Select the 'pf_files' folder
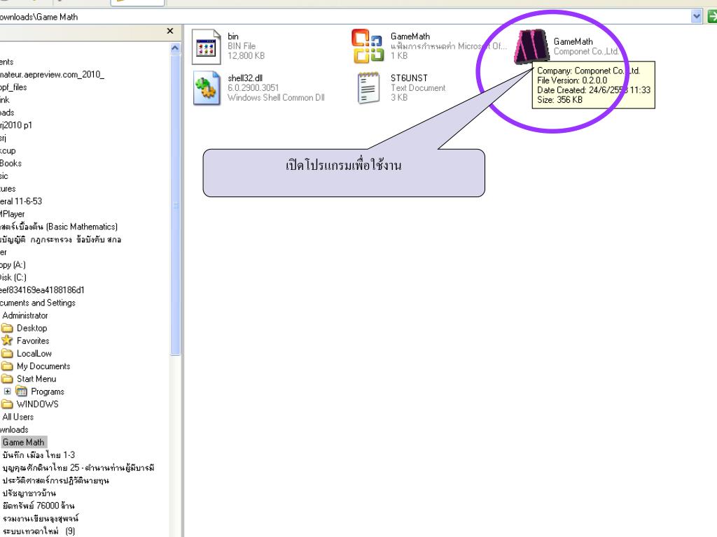 point(13,87)
